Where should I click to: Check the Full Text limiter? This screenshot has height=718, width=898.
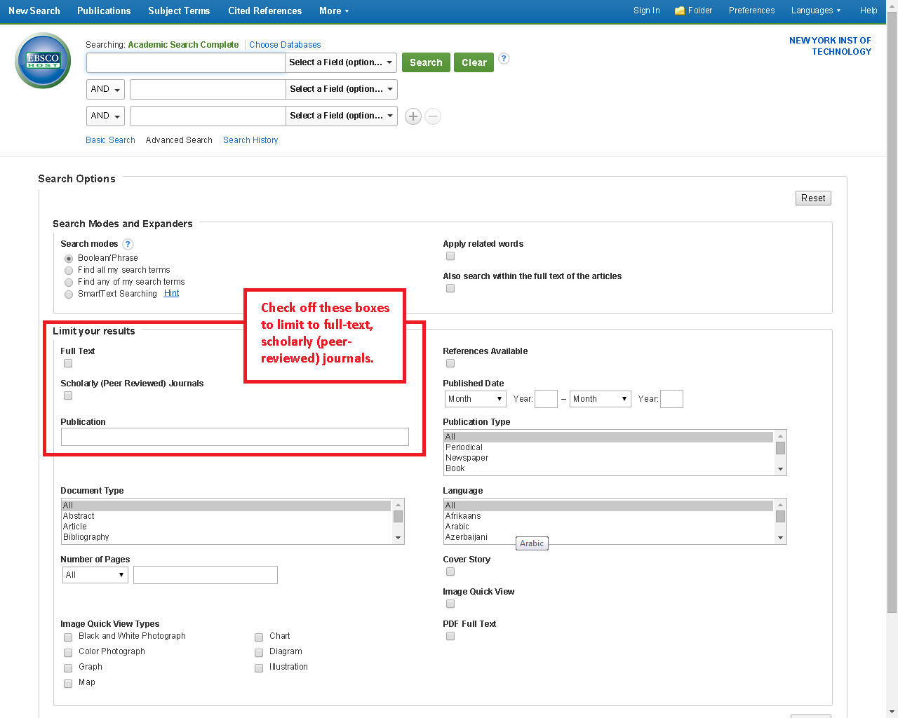pyautogui.click(x=68, y=363)
